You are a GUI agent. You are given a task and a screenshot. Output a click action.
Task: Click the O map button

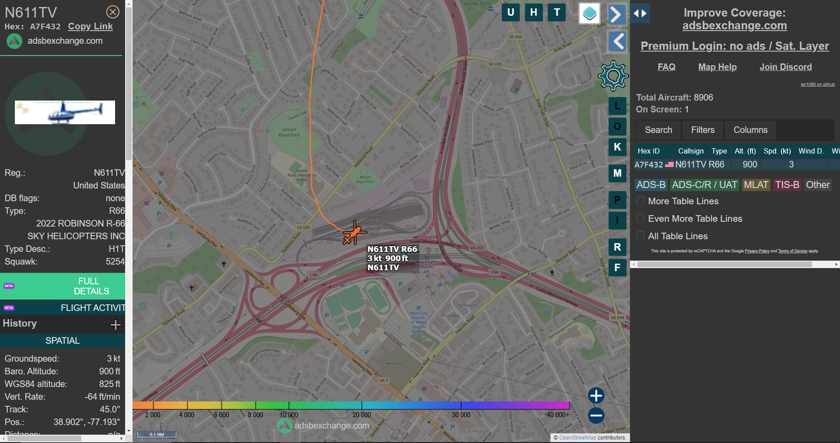(617, 126)
